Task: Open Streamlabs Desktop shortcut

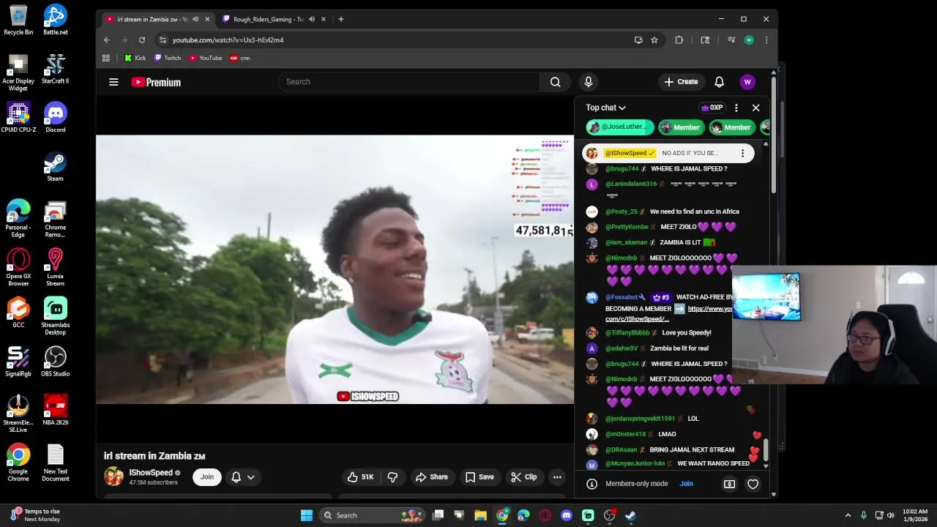Action: tap(55, 316)
